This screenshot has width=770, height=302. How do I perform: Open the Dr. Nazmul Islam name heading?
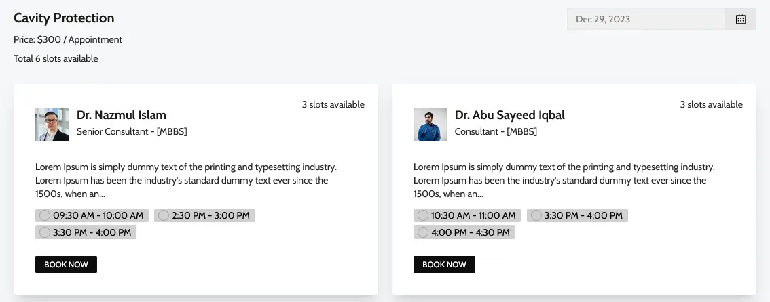(x=122, y=115)
